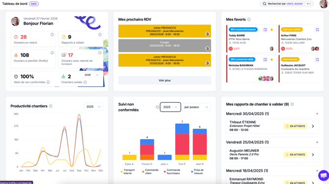The image size is (329, 184).
Task: Click Pose terminée tag on Guillaume JACQUOT
Action: pyautogui.click(x=290, y=60)
